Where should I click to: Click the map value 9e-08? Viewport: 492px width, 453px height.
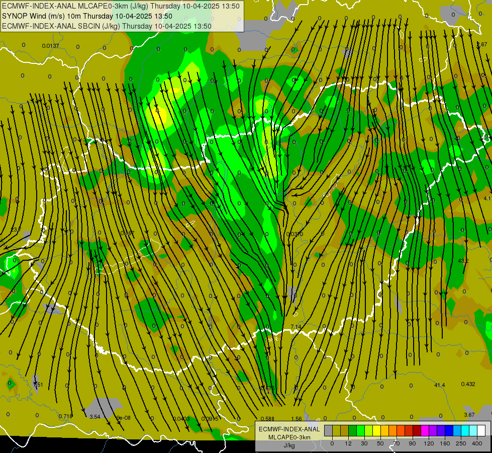click(x=123, y=418)
